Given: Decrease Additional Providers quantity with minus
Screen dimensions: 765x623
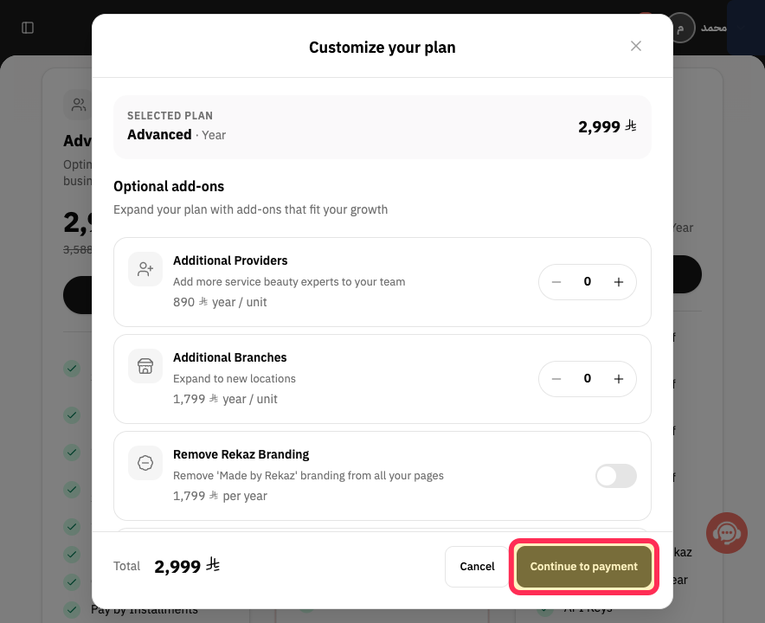Looking at the screenshot, I should tap(556, 282).
